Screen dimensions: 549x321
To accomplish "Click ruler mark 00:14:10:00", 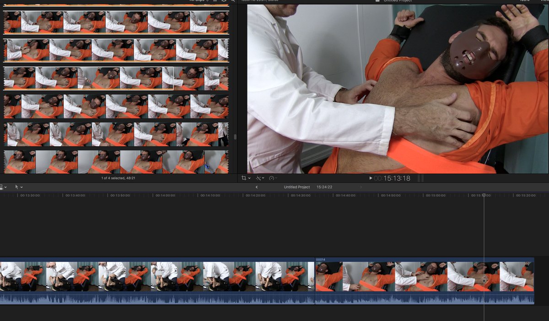I will click(210, 195).
